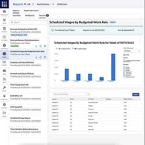The width and height of the screenshot is (145, 145).
Task: Open the All Reports tab
Action: point(30,15)
